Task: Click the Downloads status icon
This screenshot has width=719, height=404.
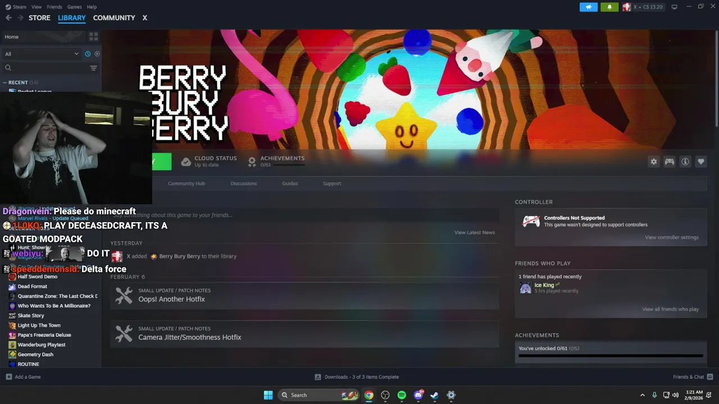Action: pyautogui.click(x=318, y=377)
